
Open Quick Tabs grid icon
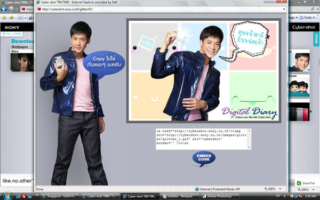click(21, 18)
